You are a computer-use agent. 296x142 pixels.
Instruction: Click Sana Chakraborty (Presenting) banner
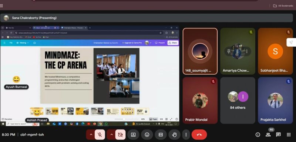coord(147,18)
